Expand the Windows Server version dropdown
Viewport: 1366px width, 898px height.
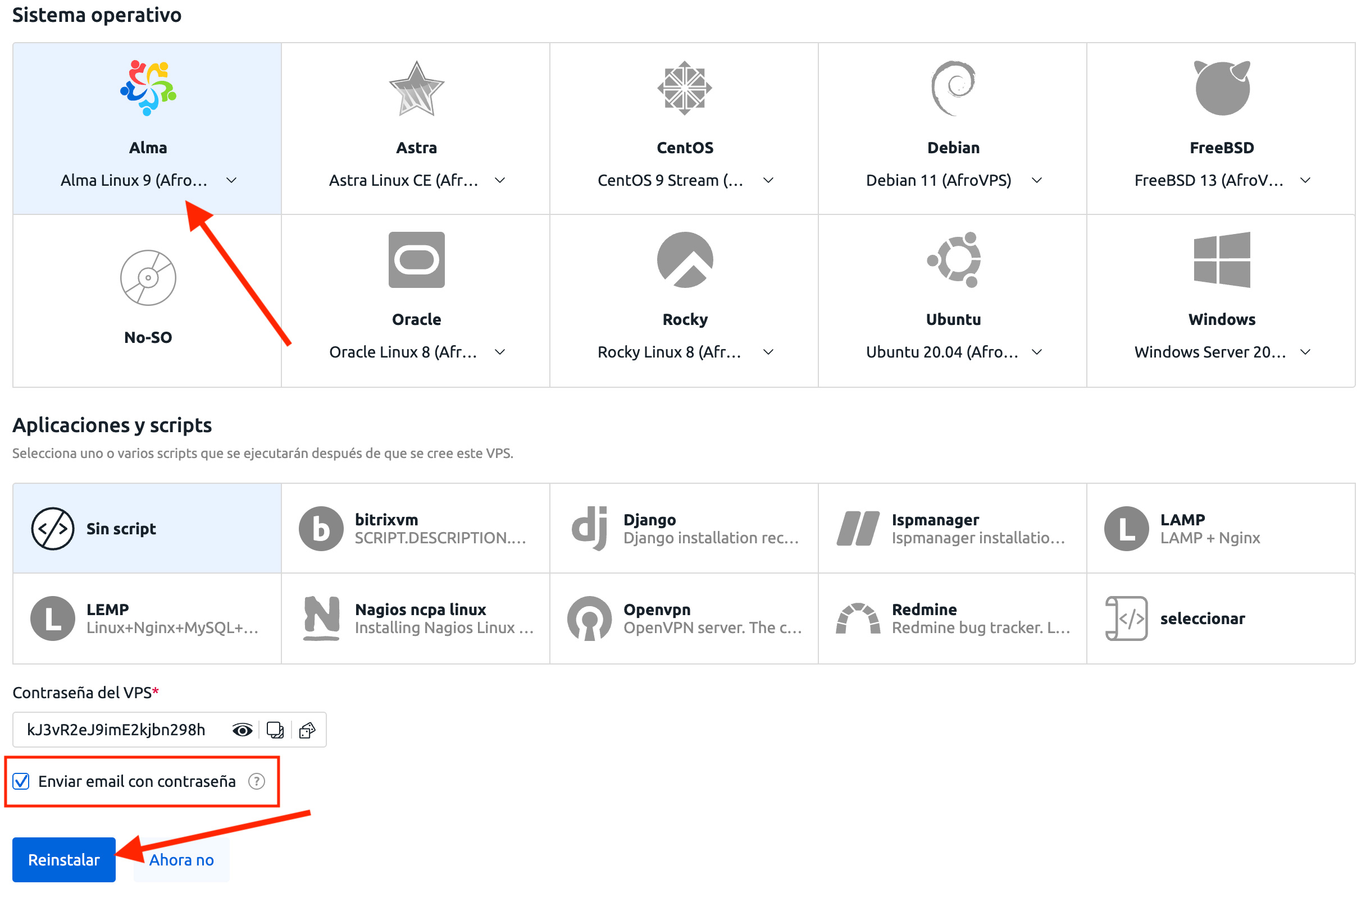coord(1305,351)
